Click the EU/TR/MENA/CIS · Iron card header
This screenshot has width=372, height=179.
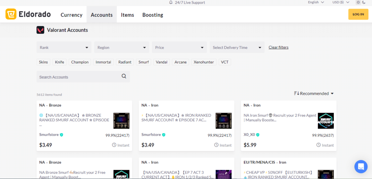[265, 162]
